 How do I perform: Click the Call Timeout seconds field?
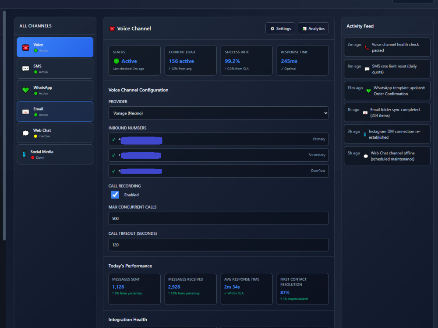click(x=219, y=244)
